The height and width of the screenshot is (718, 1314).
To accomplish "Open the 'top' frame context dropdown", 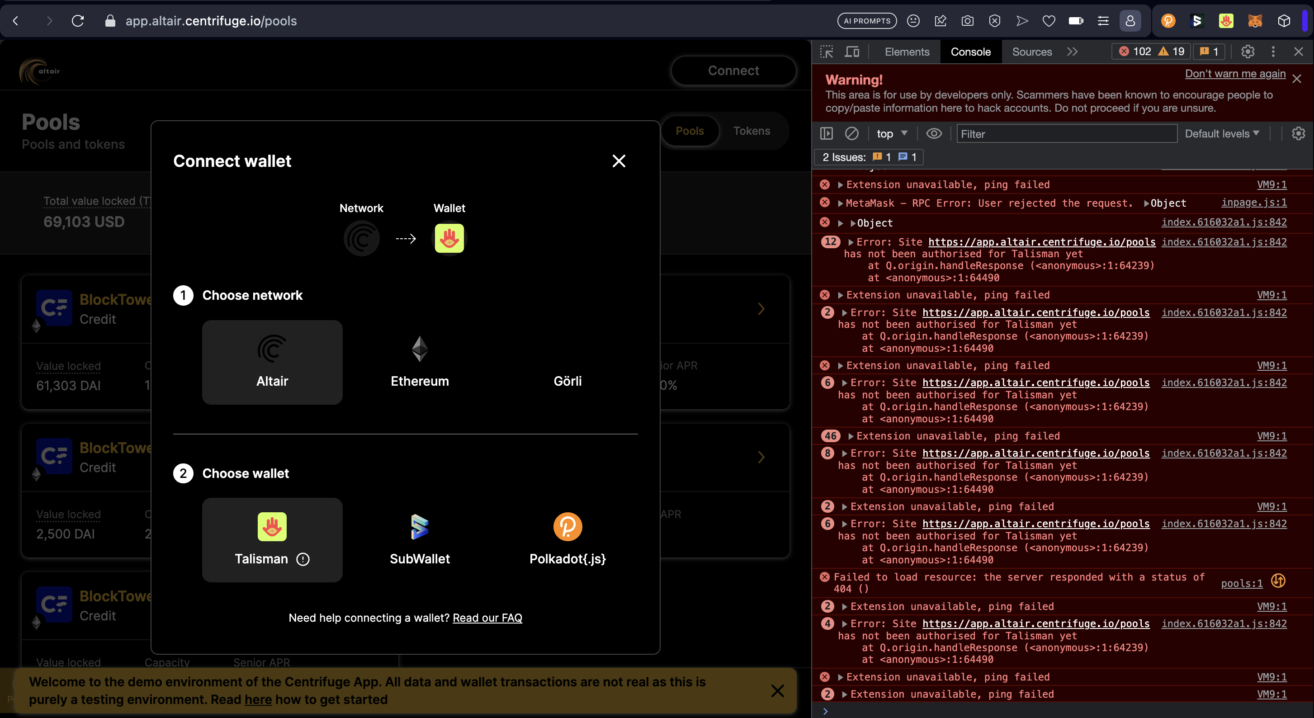I will [892, 133].
